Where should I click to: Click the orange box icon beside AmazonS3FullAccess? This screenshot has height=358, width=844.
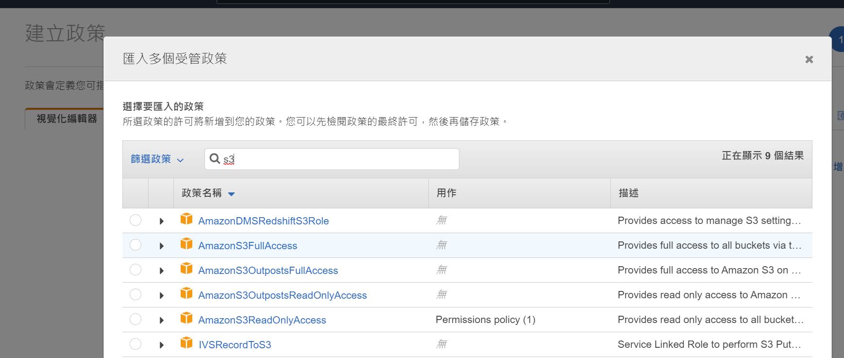tap(186, 244)
